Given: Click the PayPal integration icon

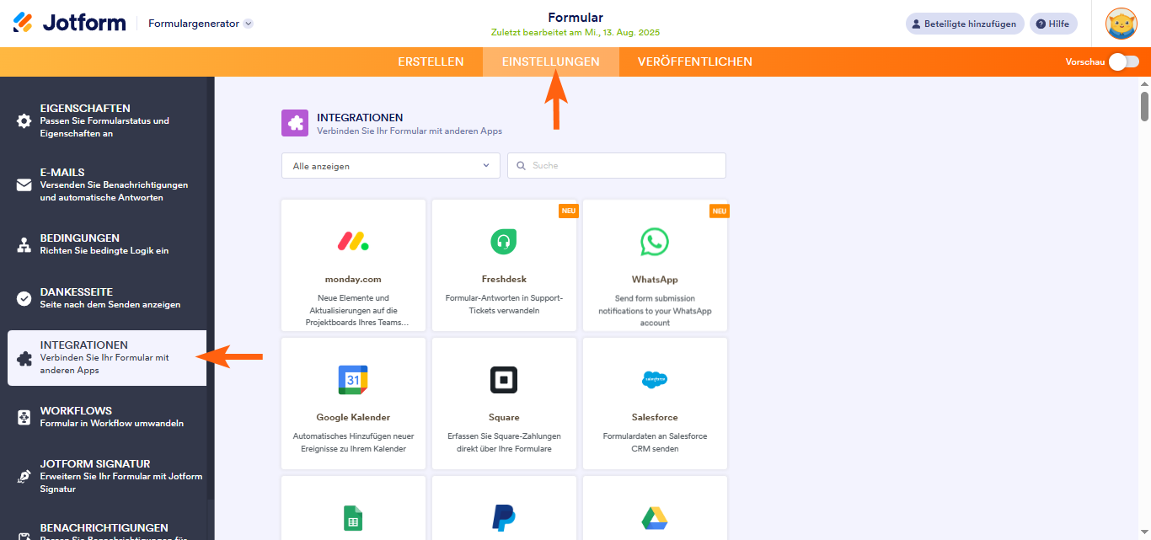Looking at the screenshot, I should [x=504, y=517].
